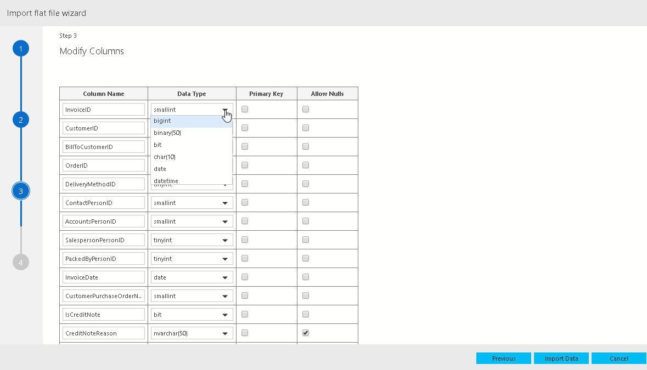This screenshot has height=370, width=647.
Task: Go to wizard step 1 circle
Action: (21, 49)
